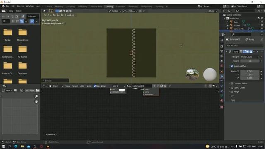Image resolution: width=265 pixels, height=149 pixels.
Task: Click the Count value field showing 10
Action: coord(250,61)
